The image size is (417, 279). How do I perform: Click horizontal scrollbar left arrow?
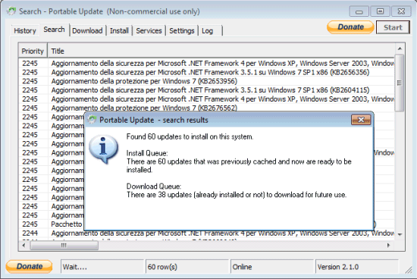(24, 245)
